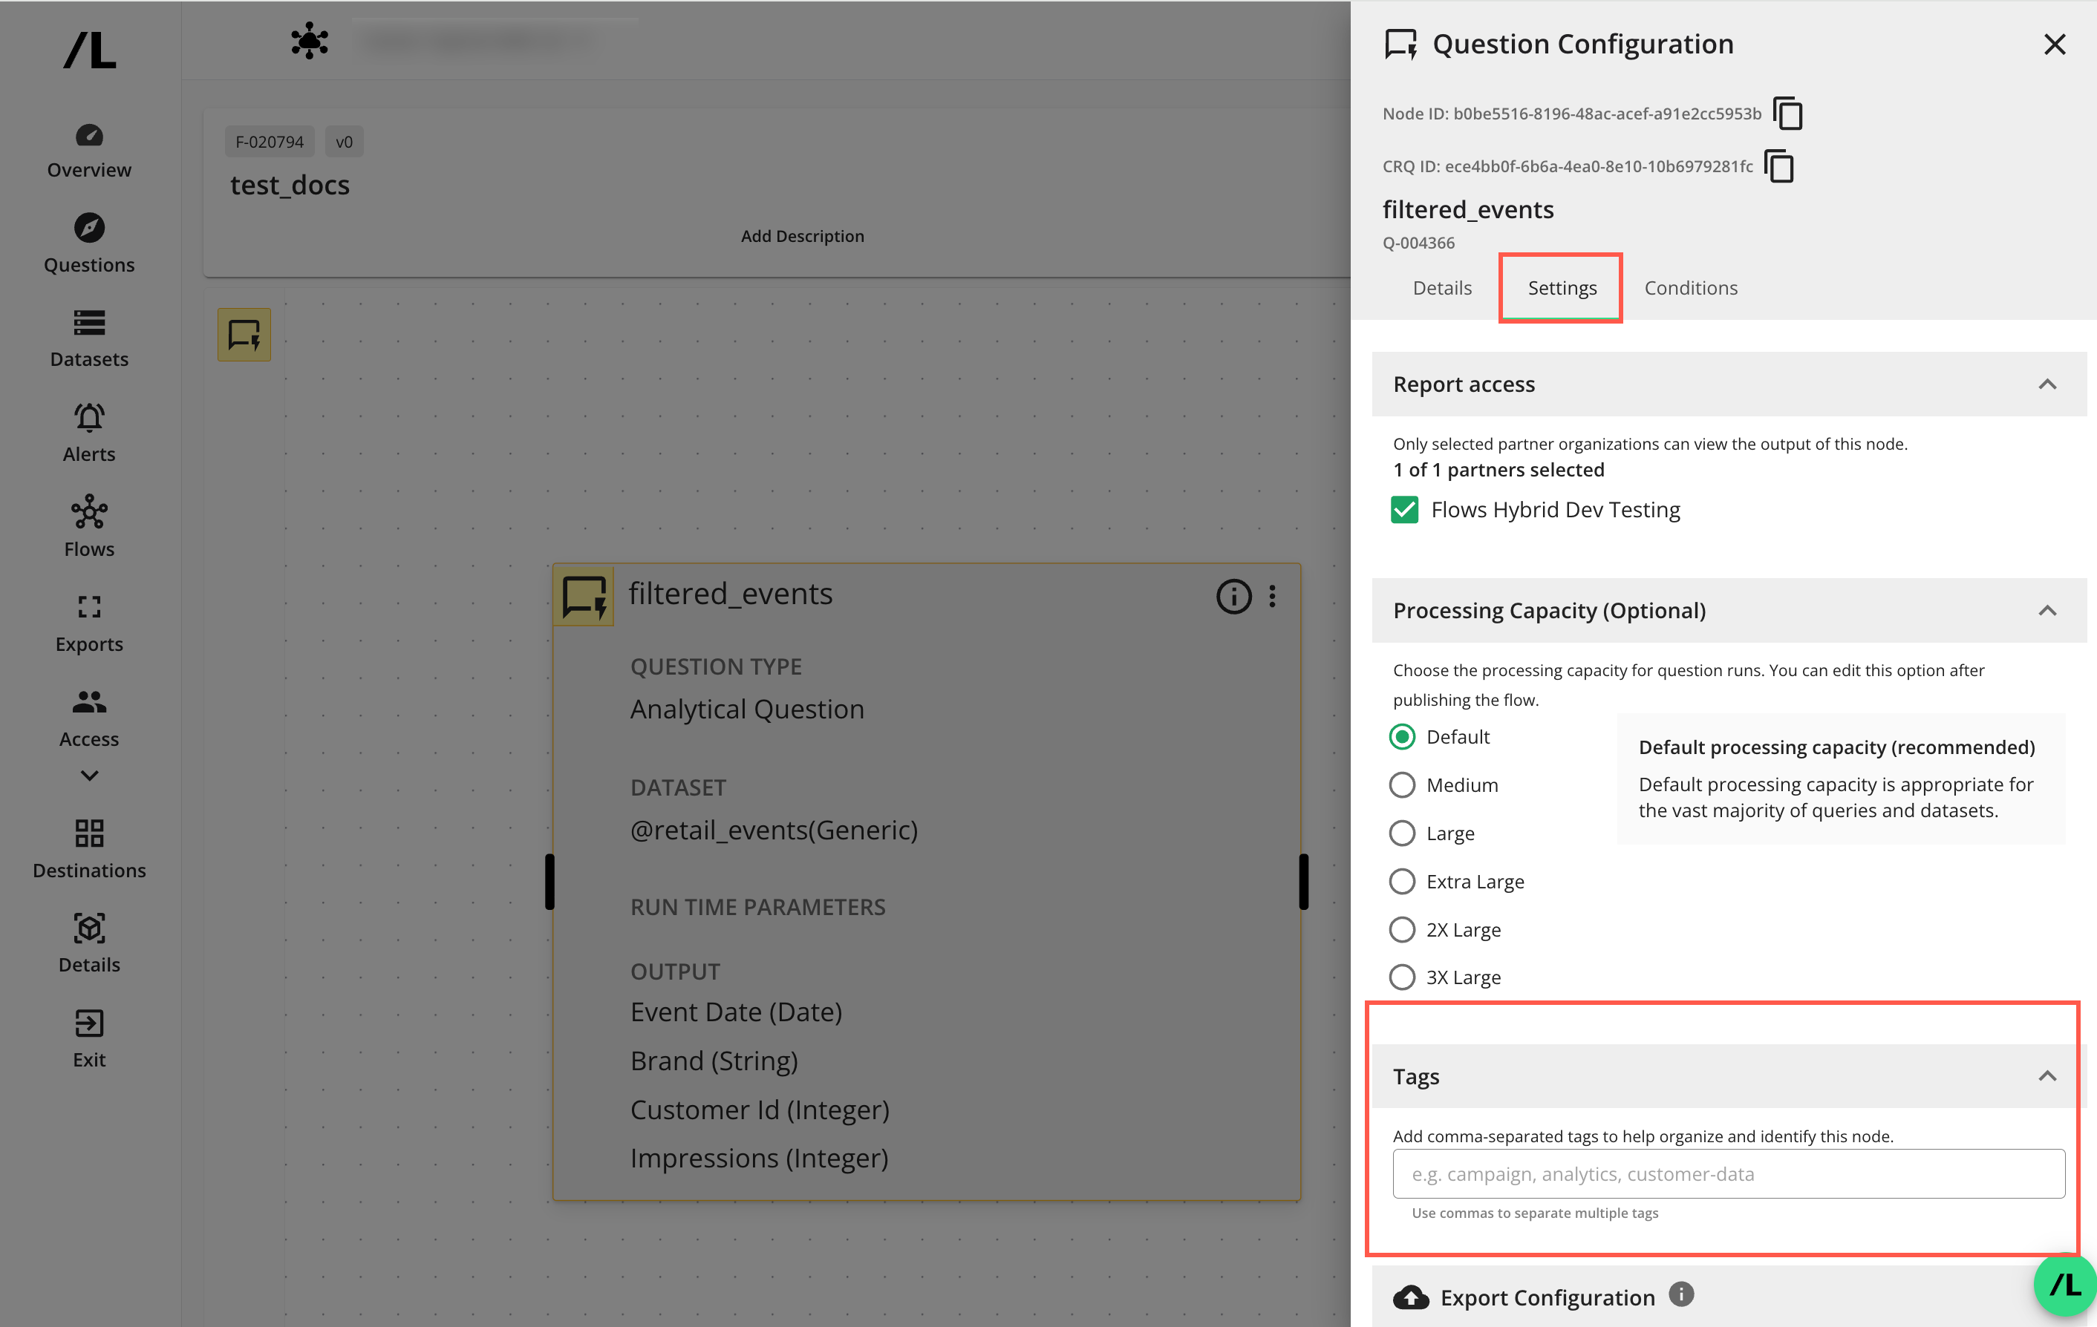Copy the Node ID
The height and width of the screenshot is (1327, 2097).
point(1787,114)
